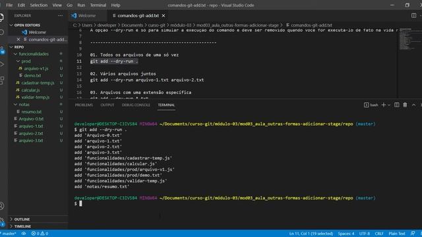Split the terminal panel
Screen dimensions: 422x237
(x=397, y=105)
